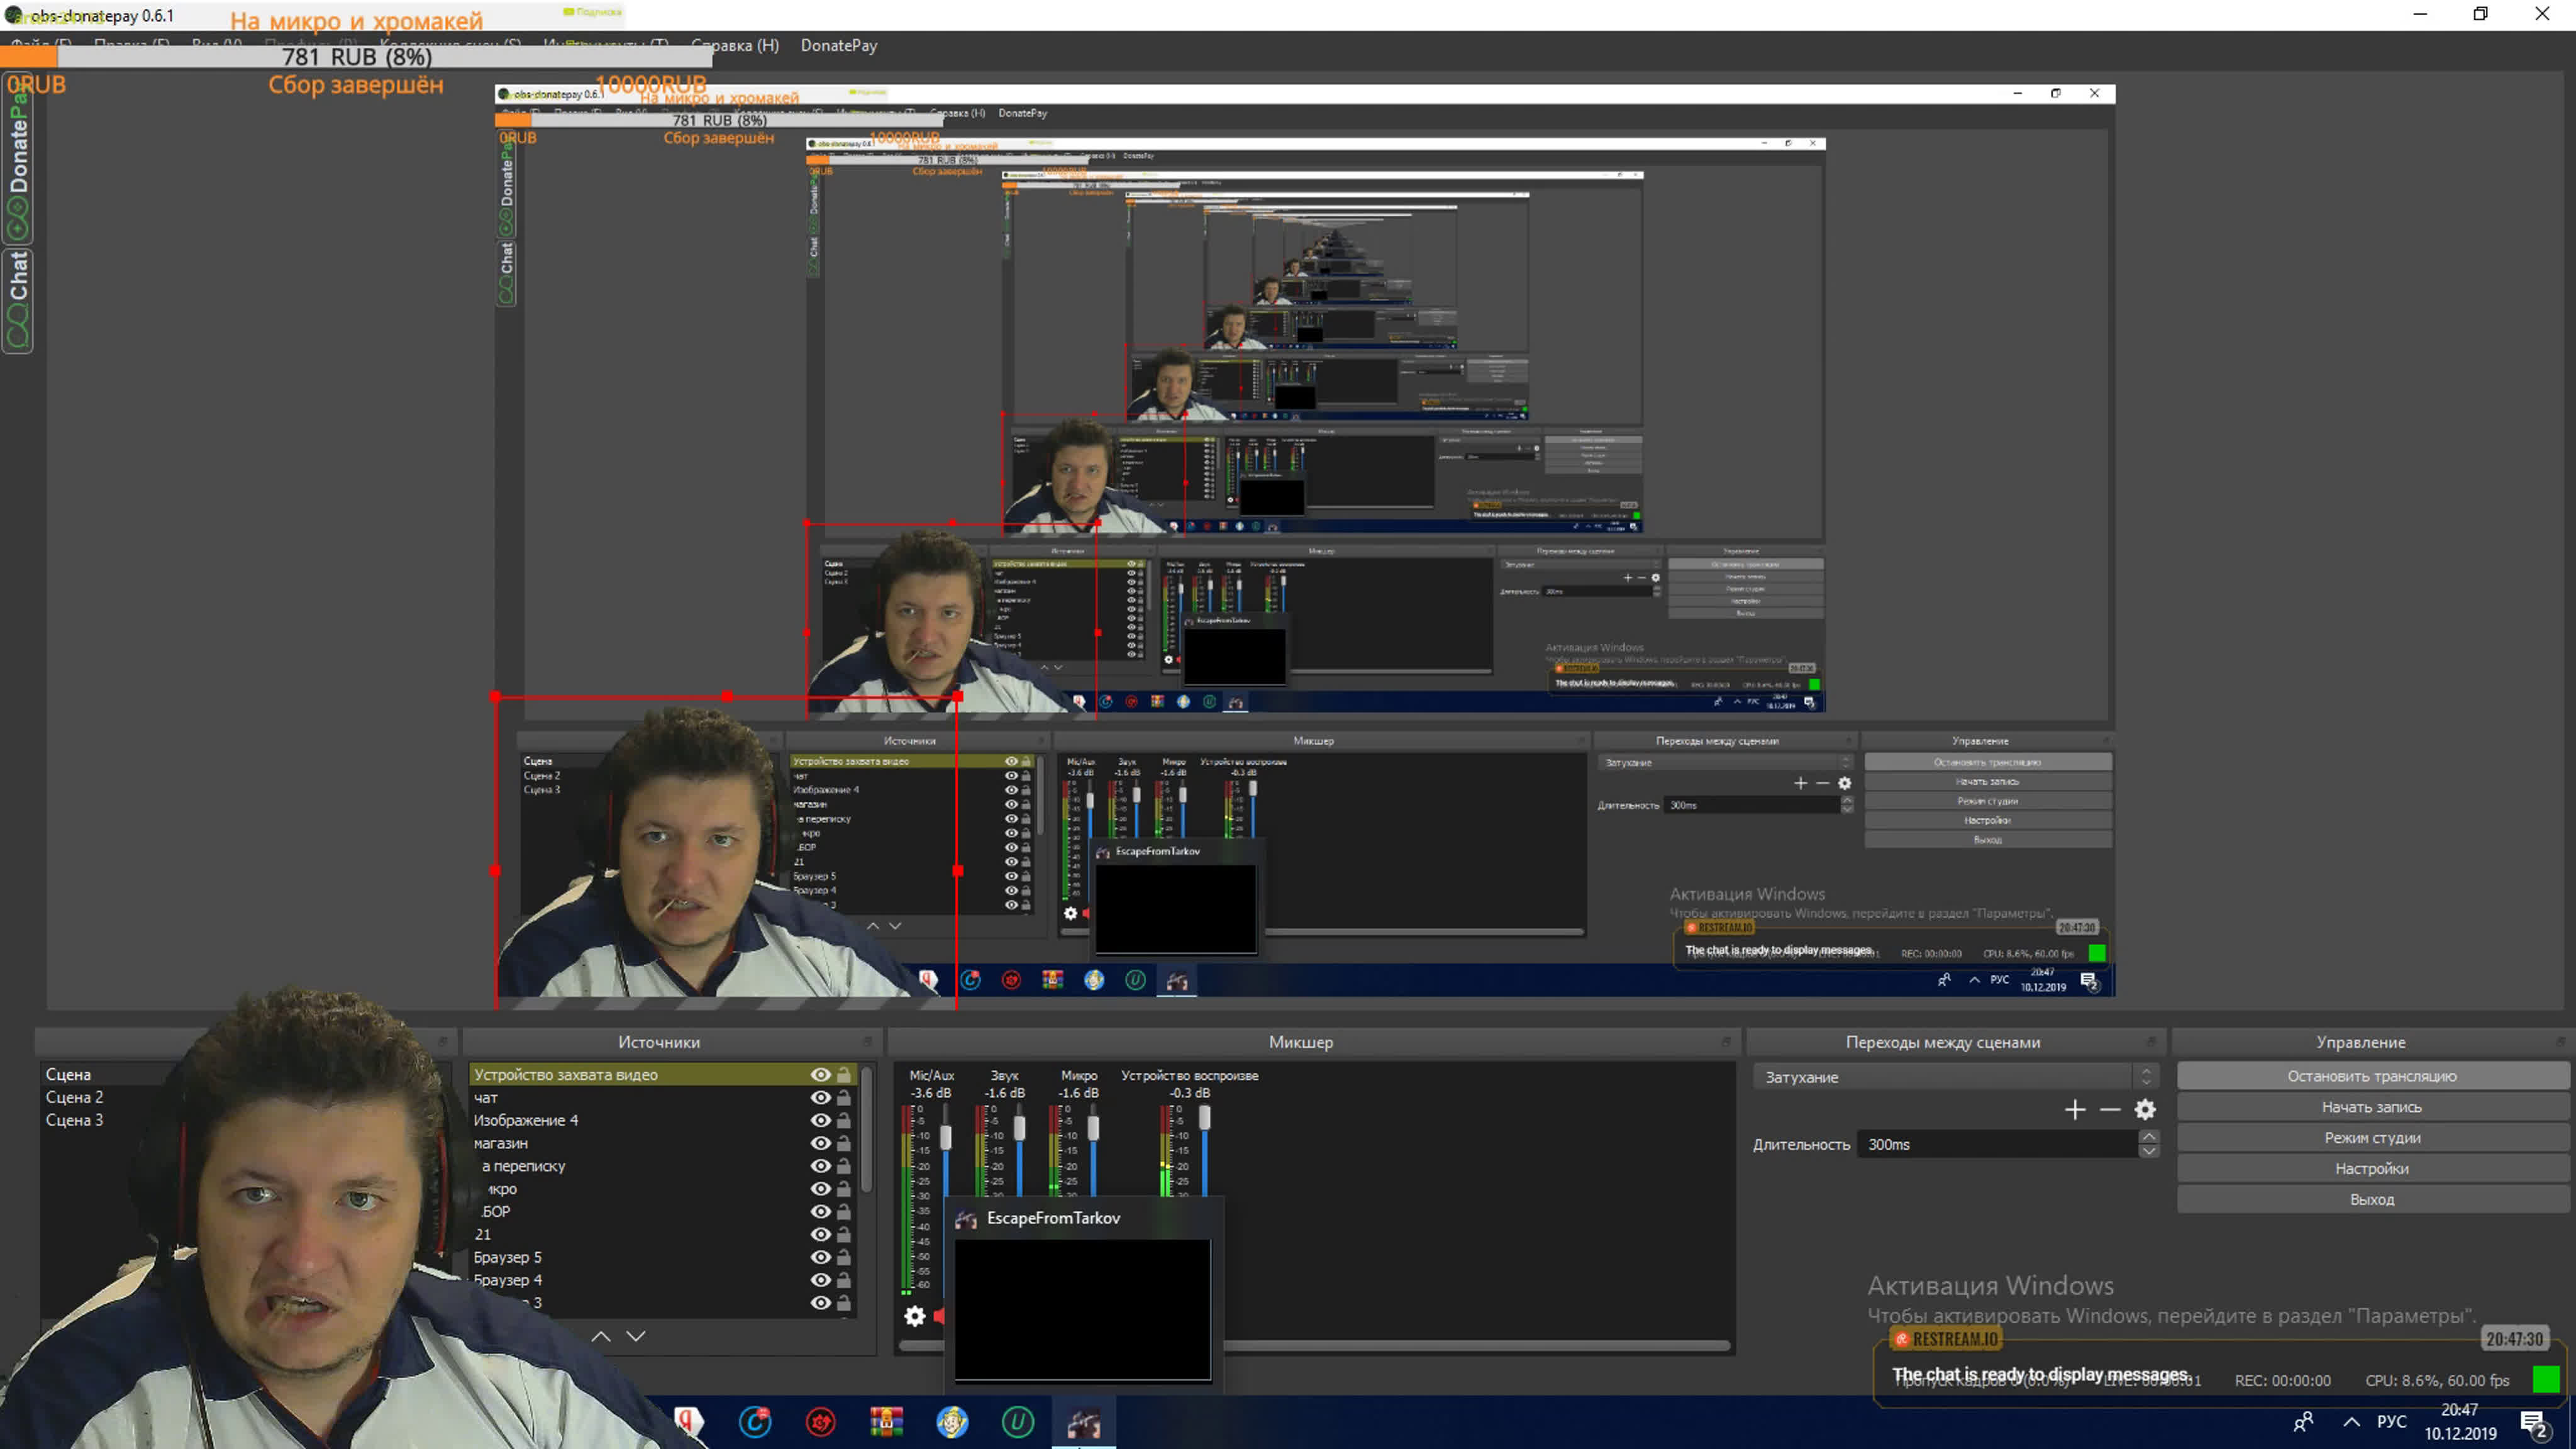This screenshot has width=2576, height=1449.
Task: Open the blue C app on taskbar
Action: (755, 1422)
